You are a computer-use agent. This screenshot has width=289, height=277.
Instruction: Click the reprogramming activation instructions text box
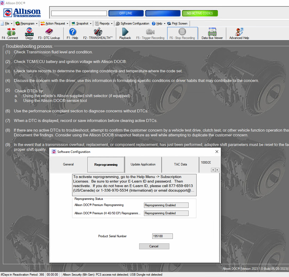click(134, 185)
